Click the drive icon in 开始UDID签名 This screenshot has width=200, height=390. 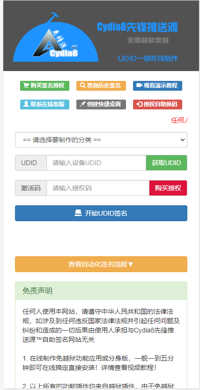point(78,213)
